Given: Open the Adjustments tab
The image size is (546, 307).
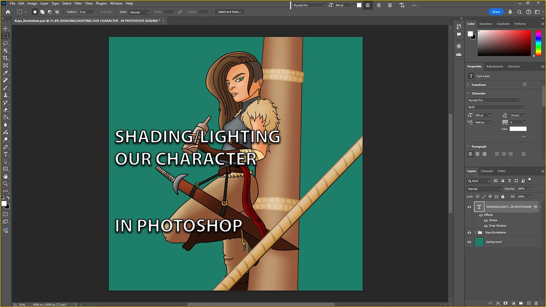Looking at the screenshot, I should pos(495,67).
